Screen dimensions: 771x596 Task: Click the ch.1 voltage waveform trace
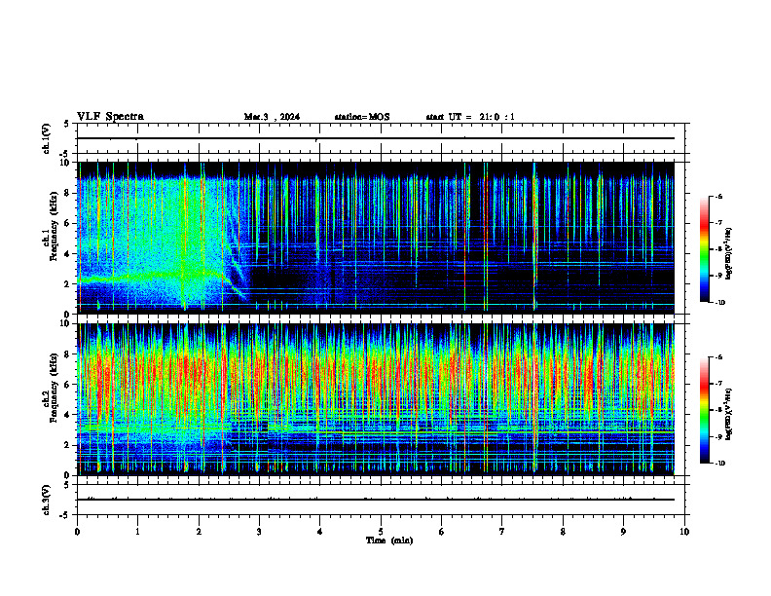tap(376, 138)
